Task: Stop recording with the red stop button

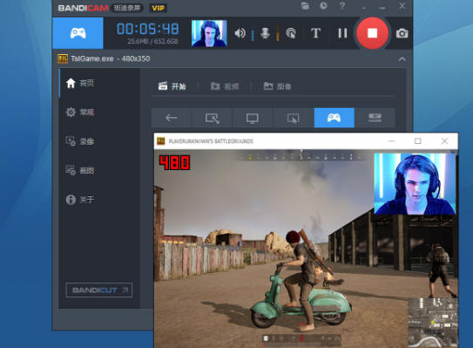Action: click(x=372, y=33)
